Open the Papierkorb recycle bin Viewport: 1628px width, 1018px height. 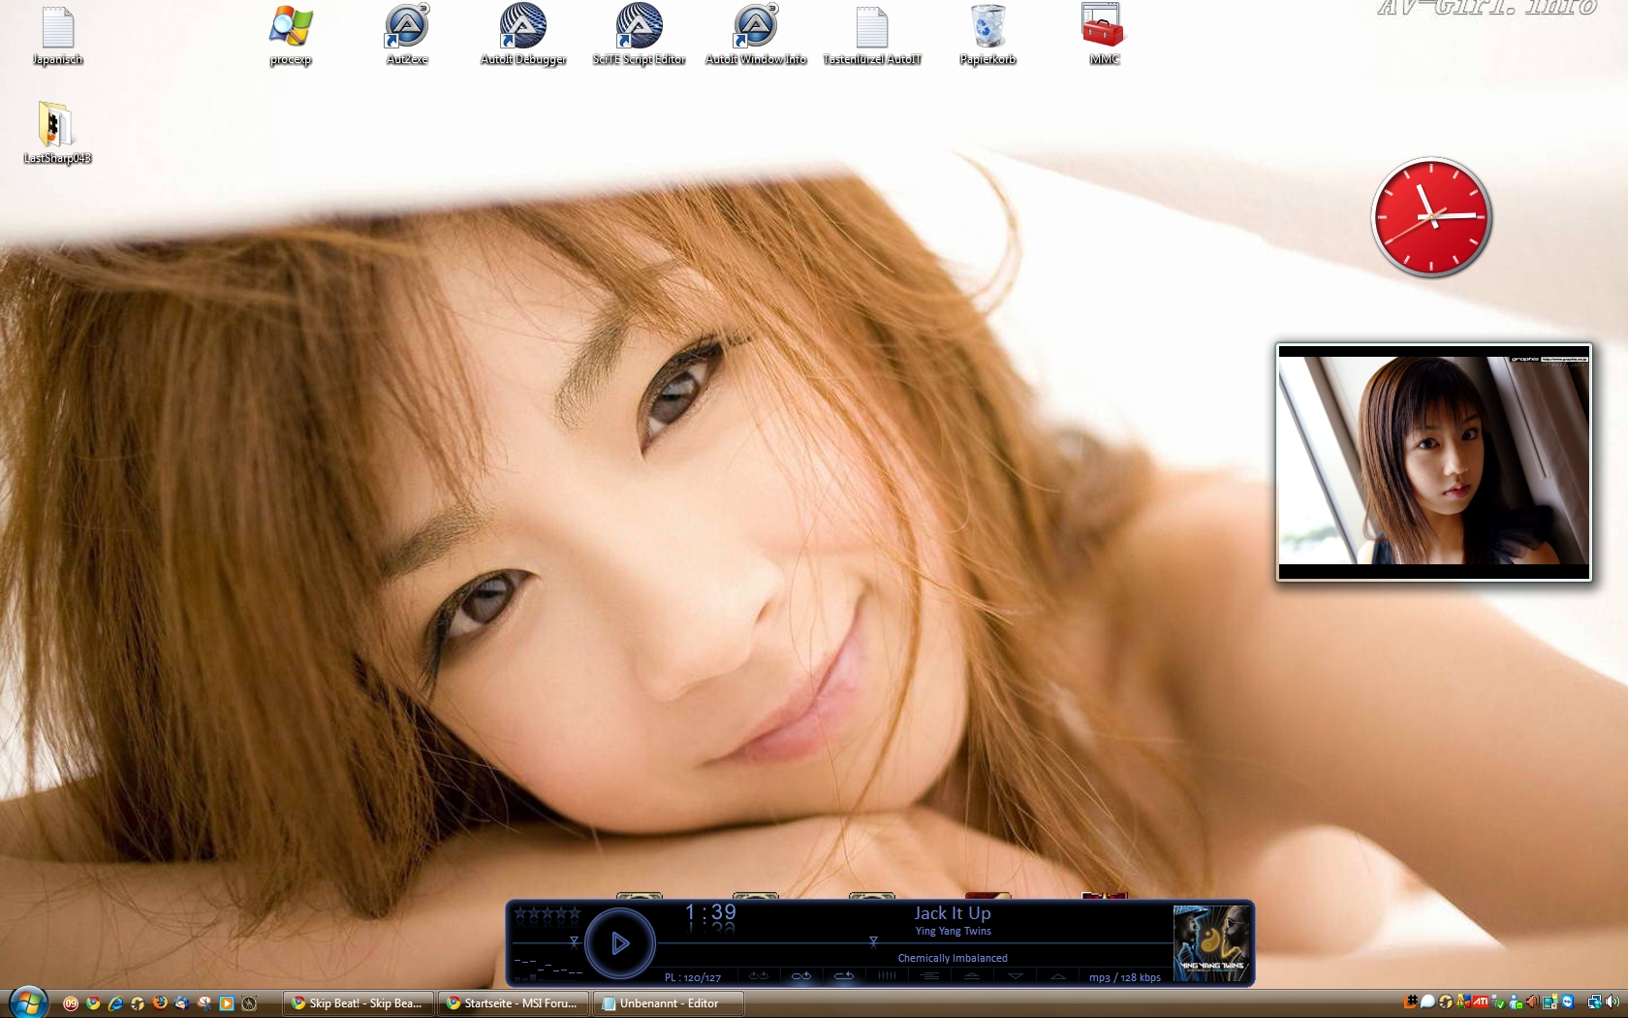tap(987, 29)
